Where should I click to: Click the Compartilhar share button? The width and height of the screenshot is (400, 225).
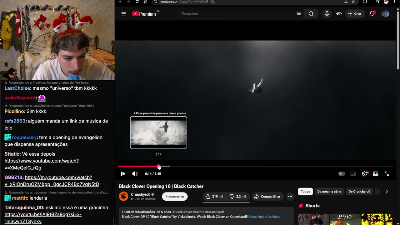click(x=267, y=197)
